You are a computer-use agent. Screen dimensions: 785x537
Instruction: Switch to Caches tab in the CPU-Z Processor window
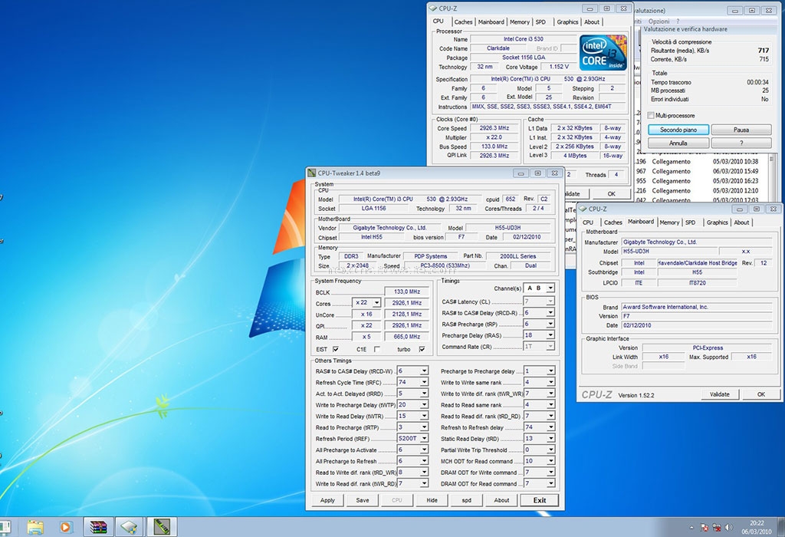click(x=463, y=22)
